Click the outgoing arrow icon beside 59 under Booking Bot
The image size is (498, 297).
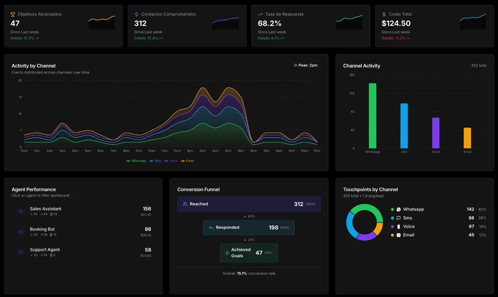[x=41, y=235]
